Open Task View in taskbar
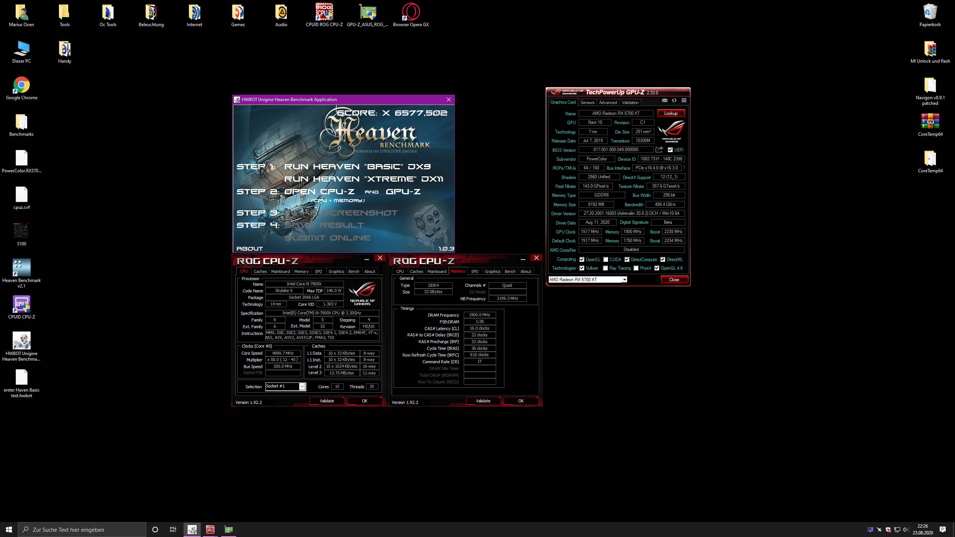The height and width of the screenshot is (537, 955). point(173,530)
